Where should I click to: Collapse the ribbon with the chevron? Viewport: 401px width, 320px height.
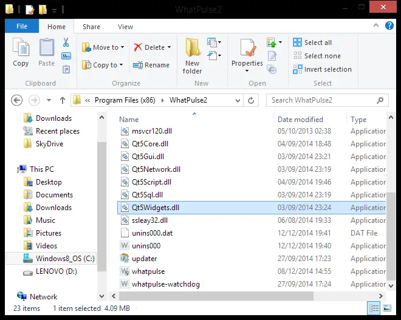376,26
